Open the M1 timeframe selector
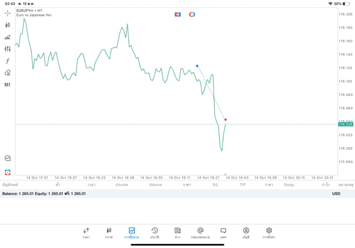The height and width of the screenshot is (248, 355). click(x=8, y=85)
